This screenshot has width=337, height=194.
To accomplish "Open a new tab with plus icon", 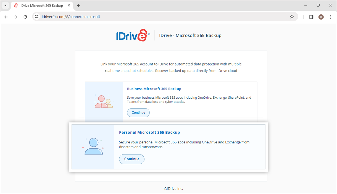I will click(x=79, y=6).
